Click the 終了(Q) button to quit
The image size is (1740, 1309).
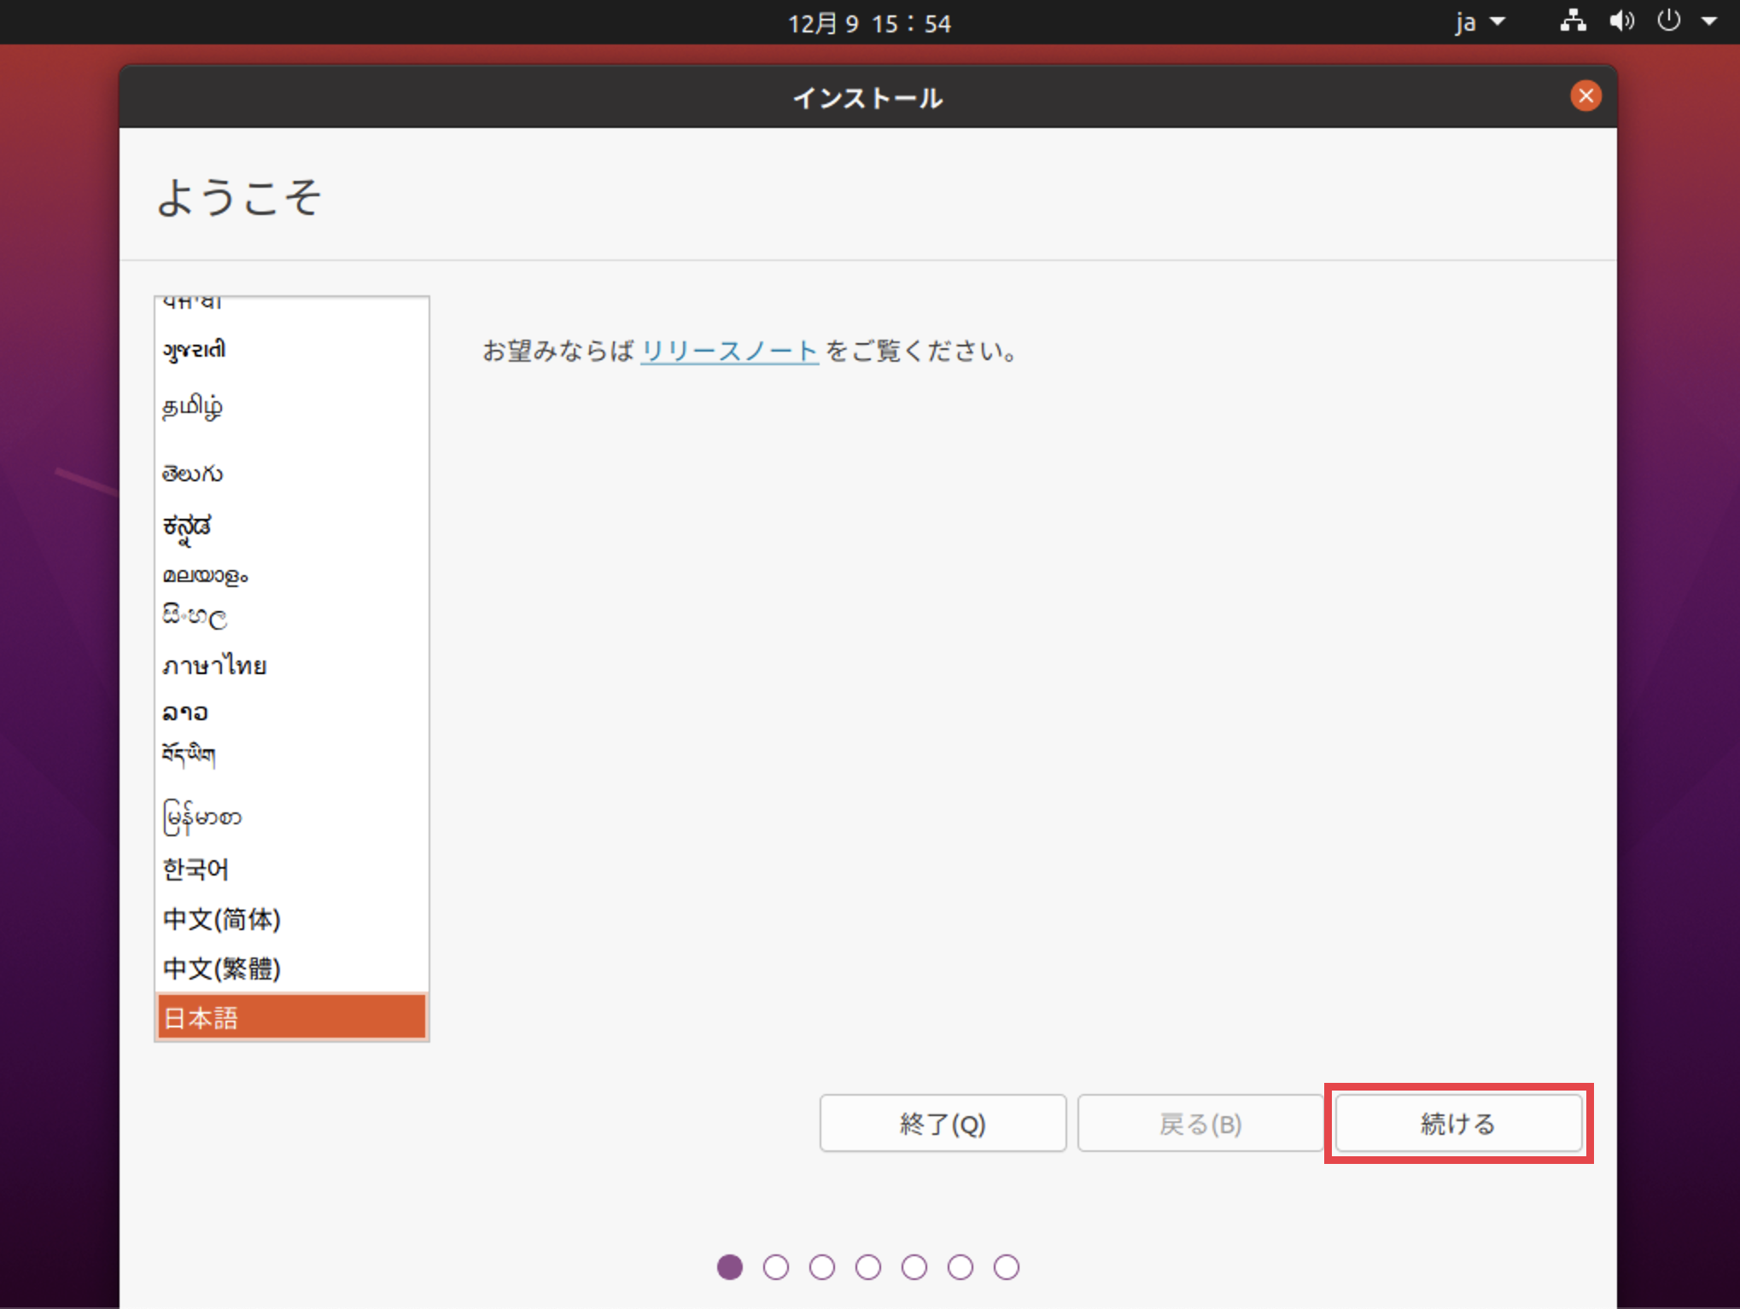pyautogui.click(x=942, y=1124)
